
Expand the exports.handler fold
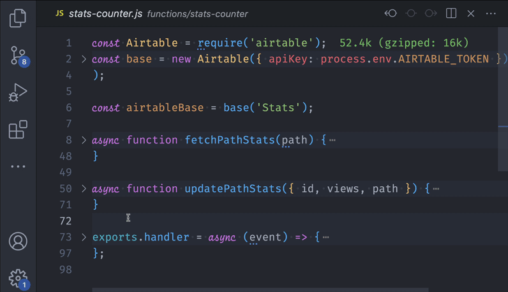point(84,237)
